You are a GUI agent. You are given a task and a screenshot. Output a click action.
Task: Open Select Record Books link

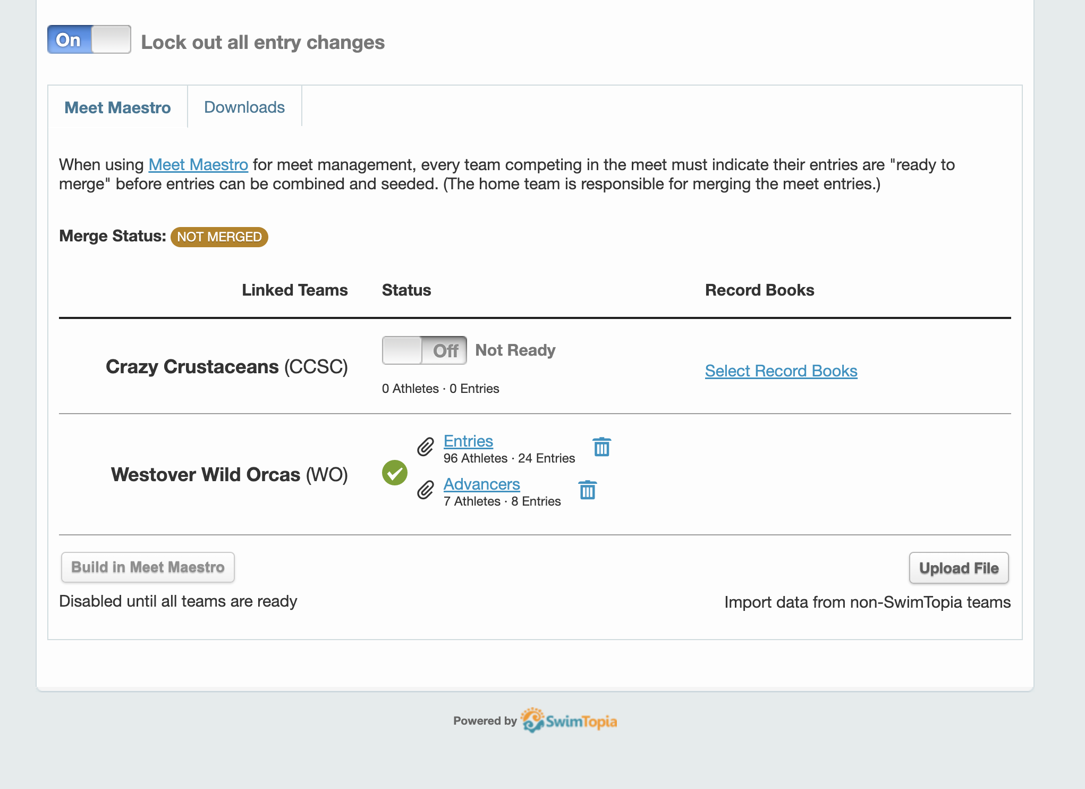[781, 371]
